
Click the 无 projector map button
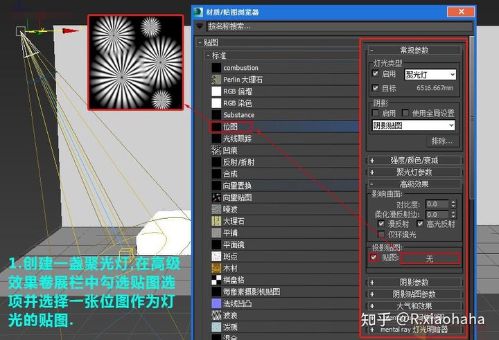pos(430,258)
